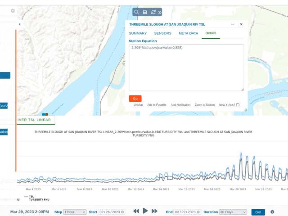Viewport: 288px width, 216px height.
Task: Open the settings gear in the left panel
Action: click(x=13, y=11)
